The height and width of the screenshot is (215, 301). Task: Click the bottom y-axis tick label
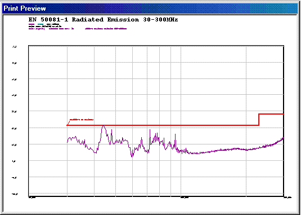[x=15, y=194]
